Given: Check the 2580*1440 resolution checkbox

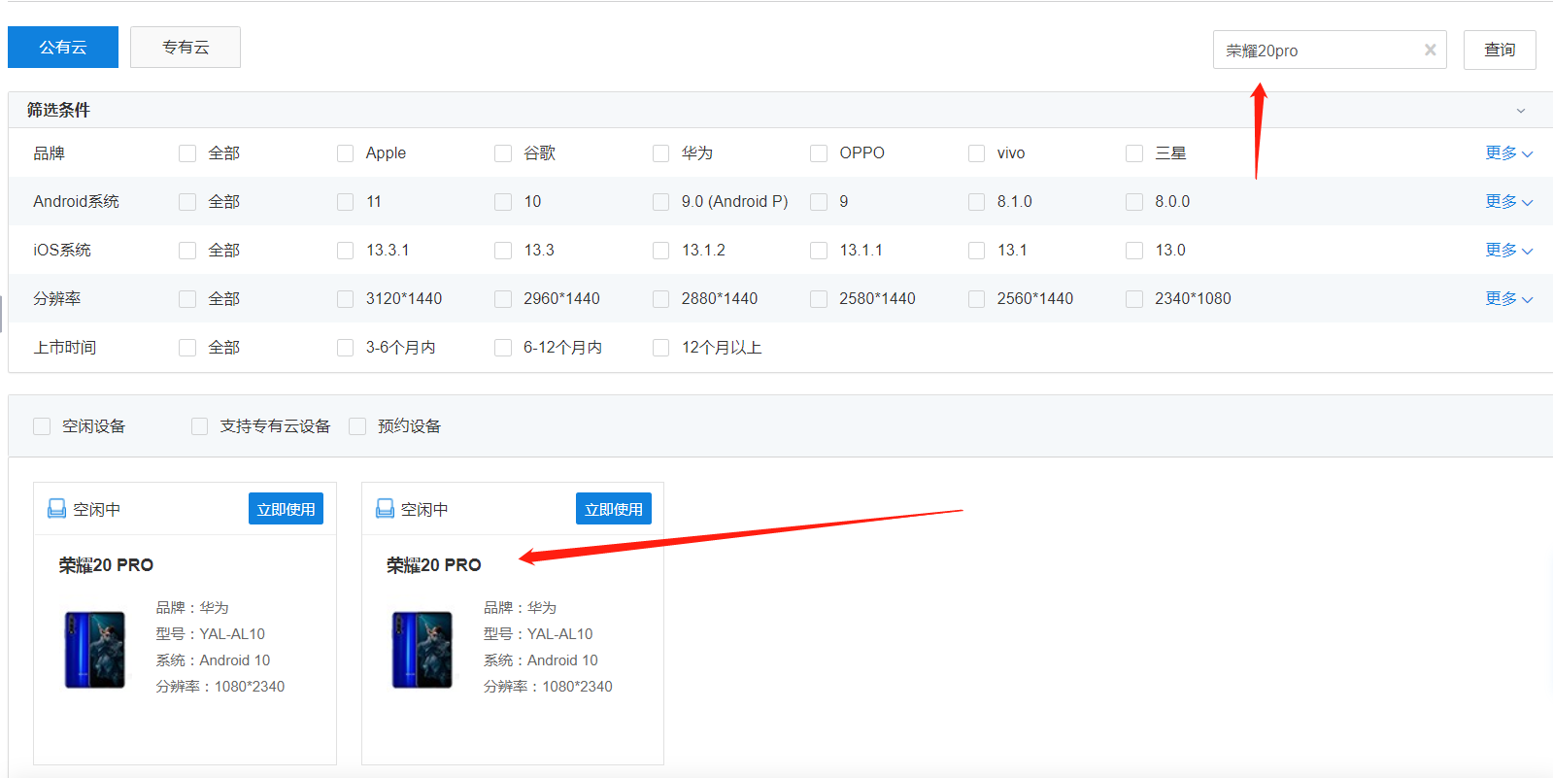Looking at the screenshot, I should [x=819, y=299].
